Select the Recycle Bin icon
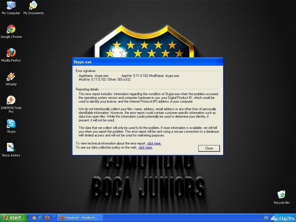 click(282, 197)
